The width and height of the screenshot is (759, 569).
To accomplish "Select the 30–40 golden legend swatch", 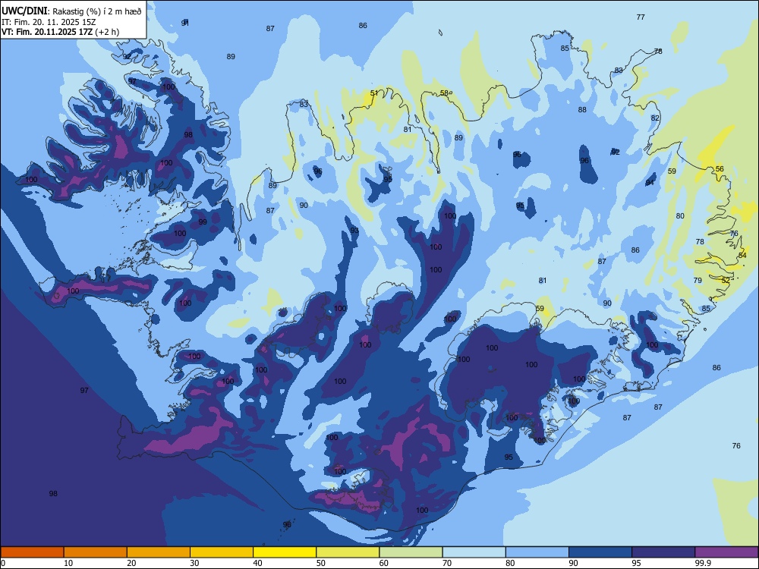I will click(222, 552).
